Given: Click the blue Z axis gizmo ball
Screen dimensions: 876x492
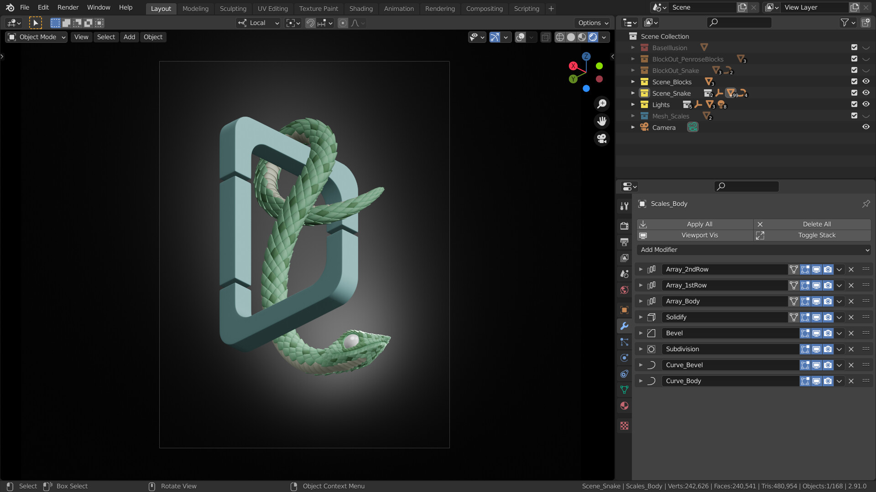Looking at the screenshot, I should (x=586, y=56).
